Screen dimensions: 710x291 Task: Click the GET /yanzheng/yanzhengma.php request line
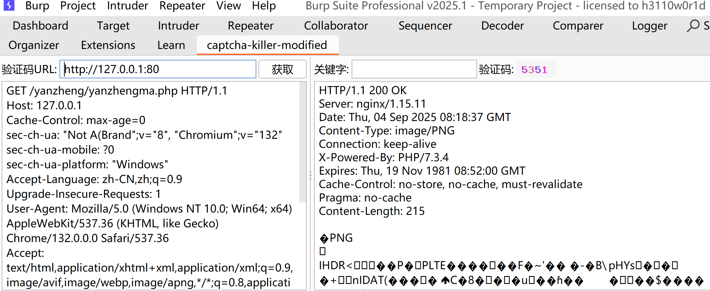tap(117, 91)
